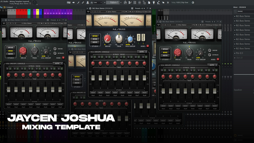254x143 pixels.
Task: Click blue VCA GROUP knob in Spike Master window
Action: click(130, 39)
